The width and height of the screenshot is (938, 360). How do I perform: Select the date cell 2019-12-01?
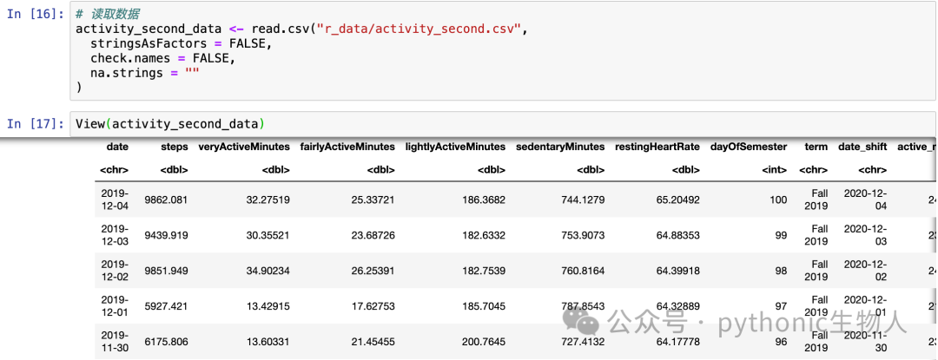tap(115, 306)
